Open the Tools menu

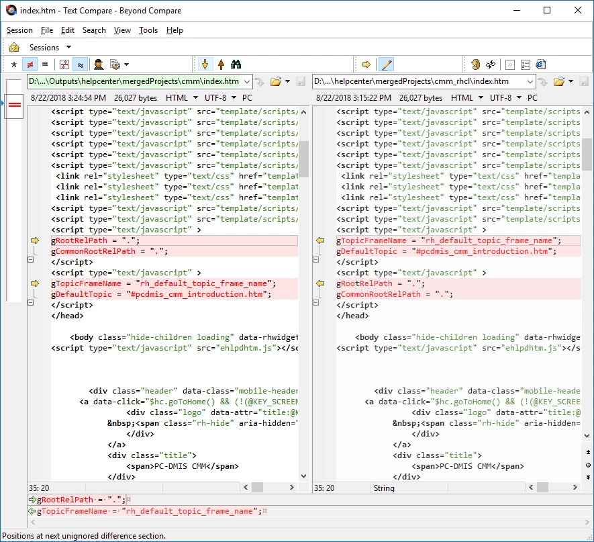pos(148,30)
